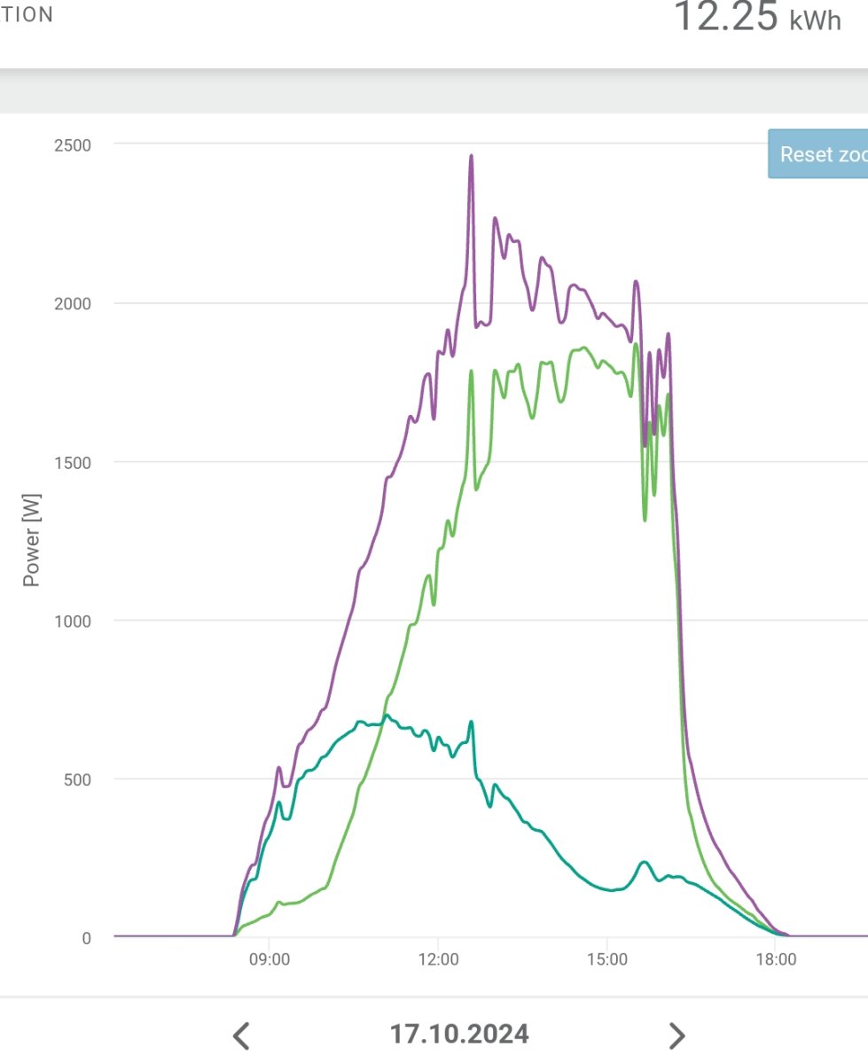Click the 12:00 time axis label
This screenshot has height=1064, width=868.
pyautogui.click(x=438, y=960)
